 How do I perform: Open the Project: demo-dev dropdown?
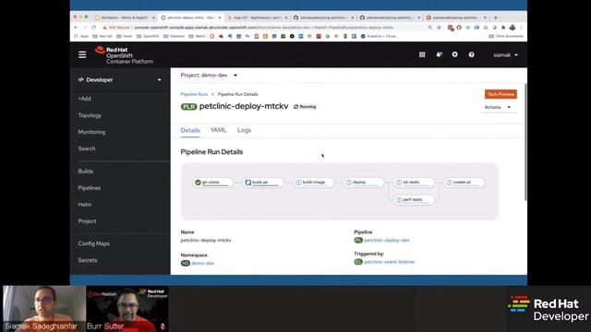[x=209, y=76]
